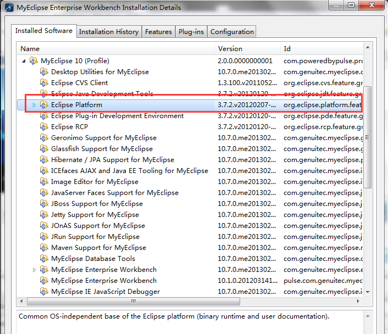Expand the MyEclipse Enterprise Workbench 10.7.0 node
The image size is (388, 334).
[34, 270]
